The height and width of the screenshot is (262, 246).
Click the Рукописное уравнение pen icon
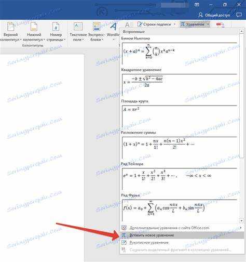point(124,242)
